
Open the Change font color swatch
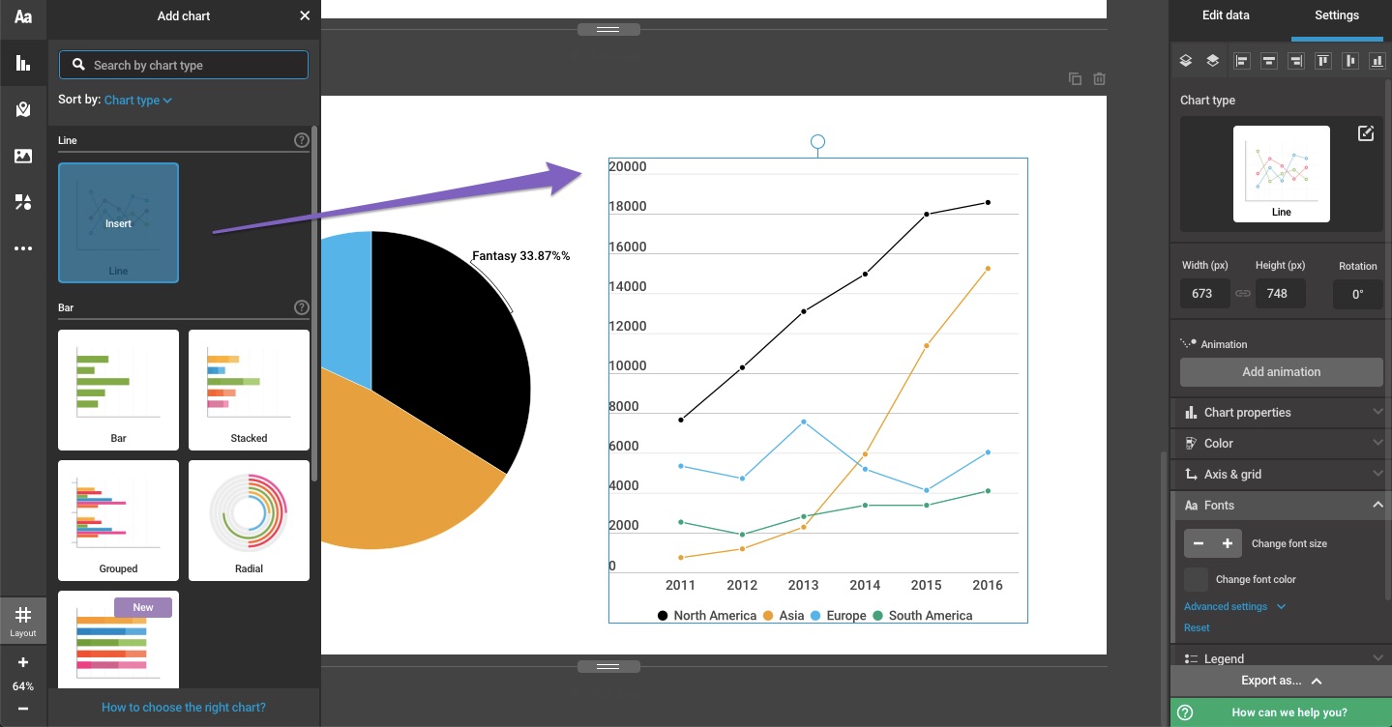[x=1197, y=579]
